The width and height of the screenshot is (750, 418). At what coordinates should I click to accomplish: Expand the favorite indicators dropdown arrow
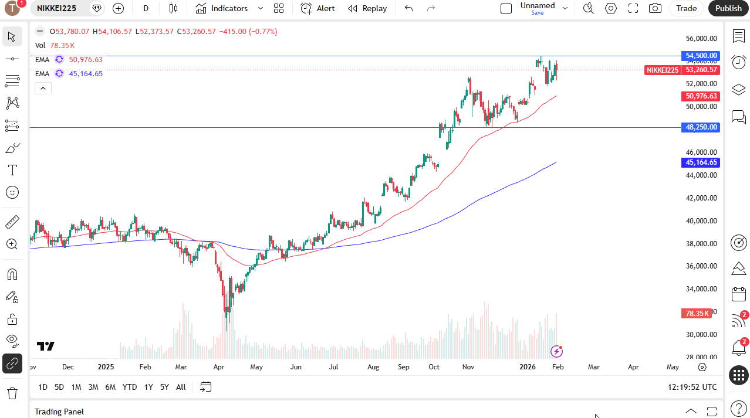coord(261,8)
